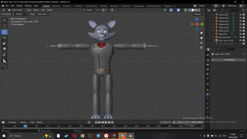Open the Select Box drag dropdown
The height and width of the screenshot is (139, 247).
tap(43, 14)
